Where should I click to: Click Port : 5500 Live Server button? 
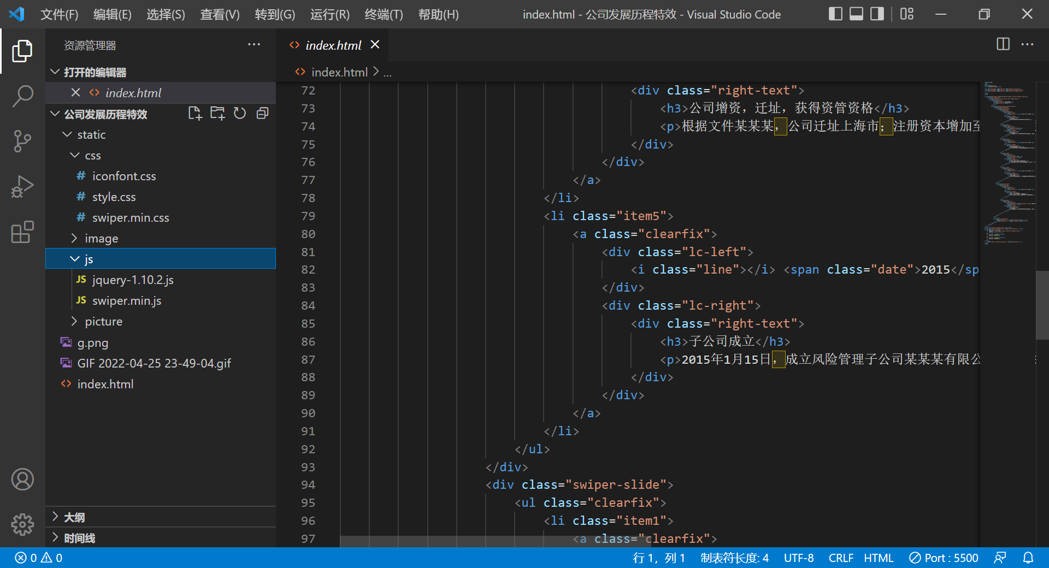(944, 558)
